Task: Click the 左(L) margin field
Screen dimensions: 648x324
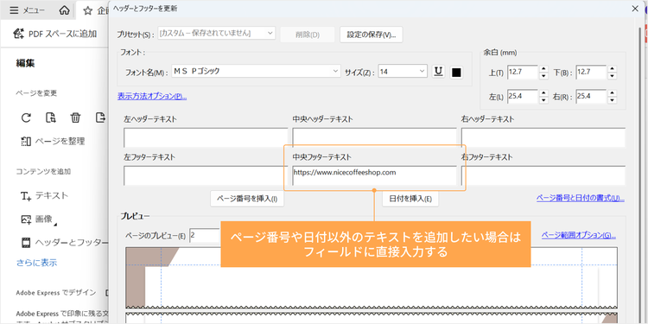Action: click(x=523, y=97)
